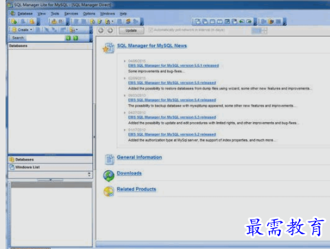Open the Windows menu
This screenshot has width=330, height=249.
(x=107, y=14)
